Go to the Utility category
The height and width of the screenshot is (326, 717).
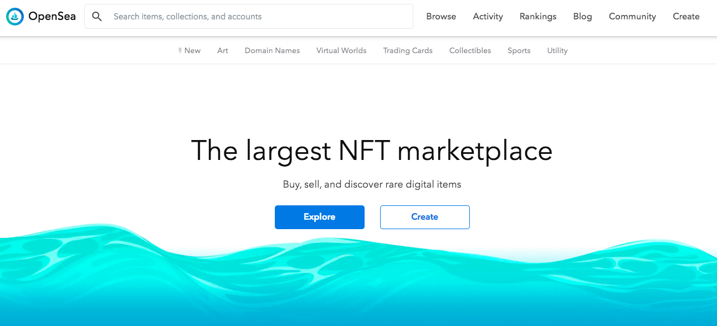(x=557, y=51)
